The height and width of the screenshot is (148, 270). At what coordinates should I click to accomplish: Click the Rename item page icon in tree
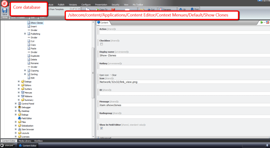click(x=29, y=63)
